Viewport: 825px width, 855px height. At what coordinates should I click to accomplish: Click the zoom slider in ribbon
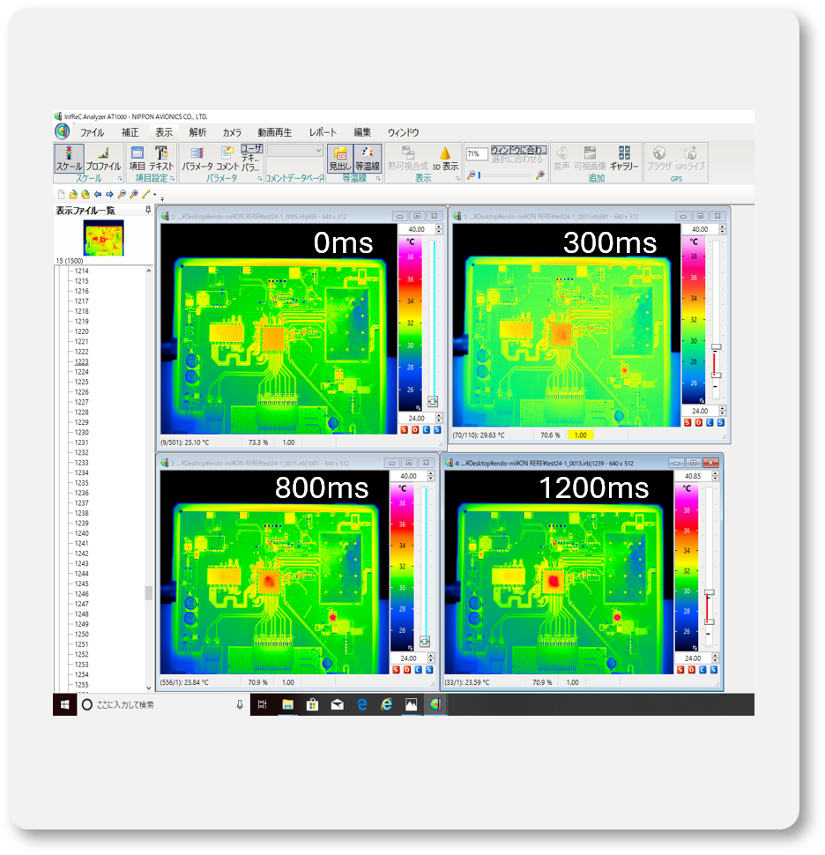508,175
